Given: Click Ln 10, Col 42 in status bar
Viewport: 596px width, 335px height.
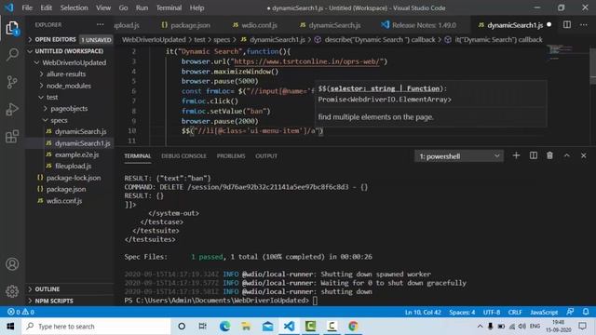Looking at the screenshot, I should (423, 312).
